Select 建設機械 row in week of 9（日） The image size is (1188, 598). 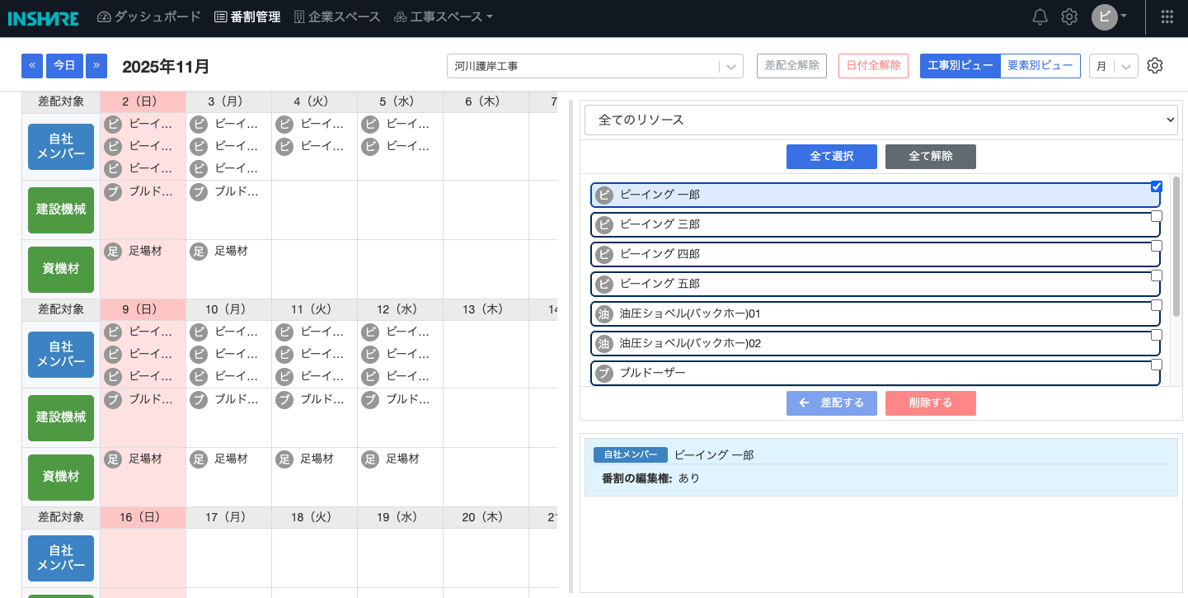61,418
